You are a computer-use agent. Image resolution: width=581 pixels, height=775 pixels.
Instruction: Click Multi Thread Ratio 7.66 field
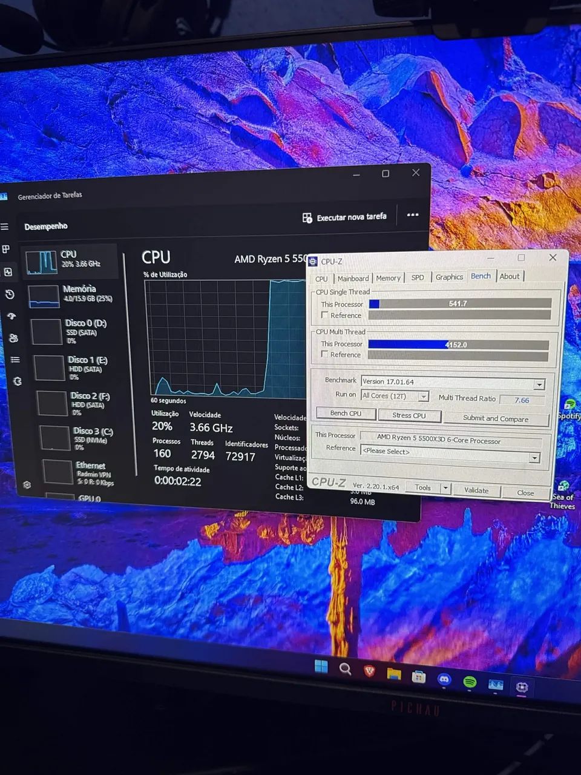click(522, 400)
